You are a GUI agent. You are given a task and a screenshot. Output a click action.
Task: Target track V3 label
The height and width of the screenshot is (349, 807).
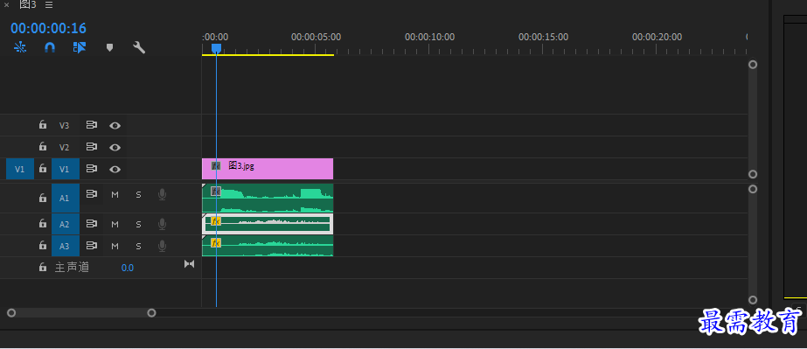pyautogui.click(x=65, y=125)
